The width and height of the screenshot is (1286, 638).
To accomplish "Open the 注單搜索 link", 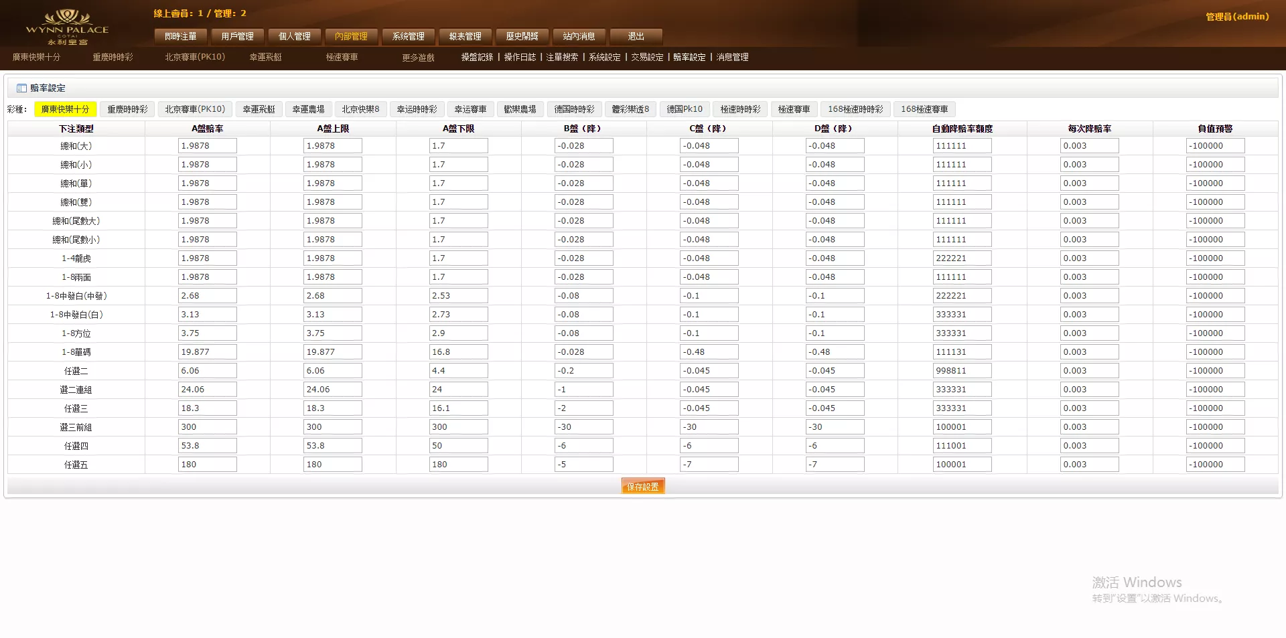I will [x=561, y=58].
